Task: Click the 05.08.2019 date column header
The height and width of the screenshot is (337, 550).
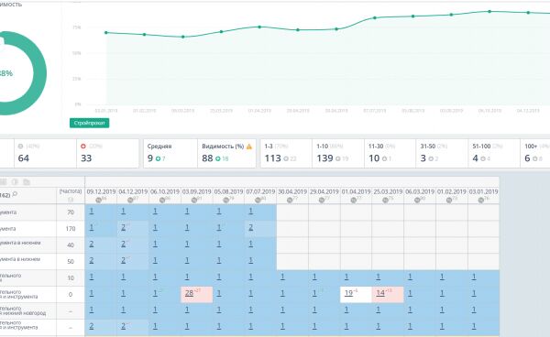Action: click(x=228, y=192)
